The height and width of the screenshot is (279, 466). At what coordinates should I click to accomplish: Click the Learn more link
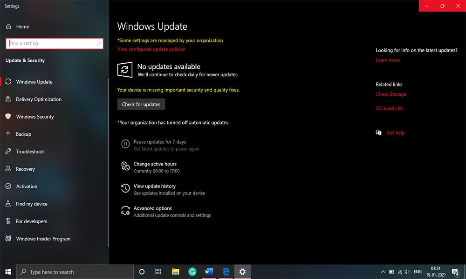pos(388,60)
